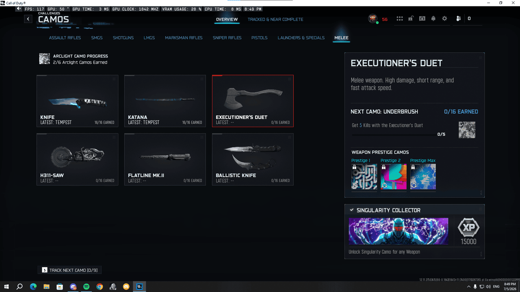Select the Knife weapon card
The image size is (520, 292).
pyautogui.click(x=78, y=101)
